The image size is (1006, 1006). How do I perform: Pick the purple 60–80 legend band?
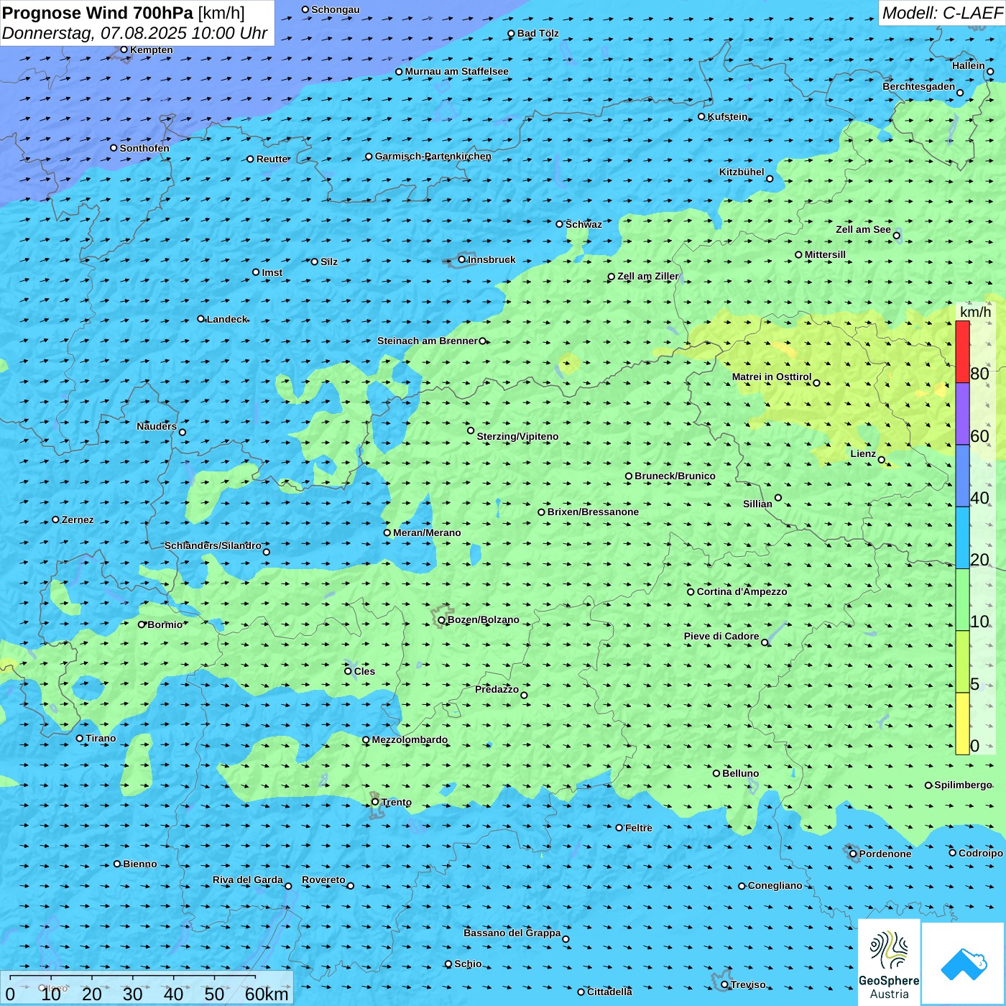[x=962, y=413]
